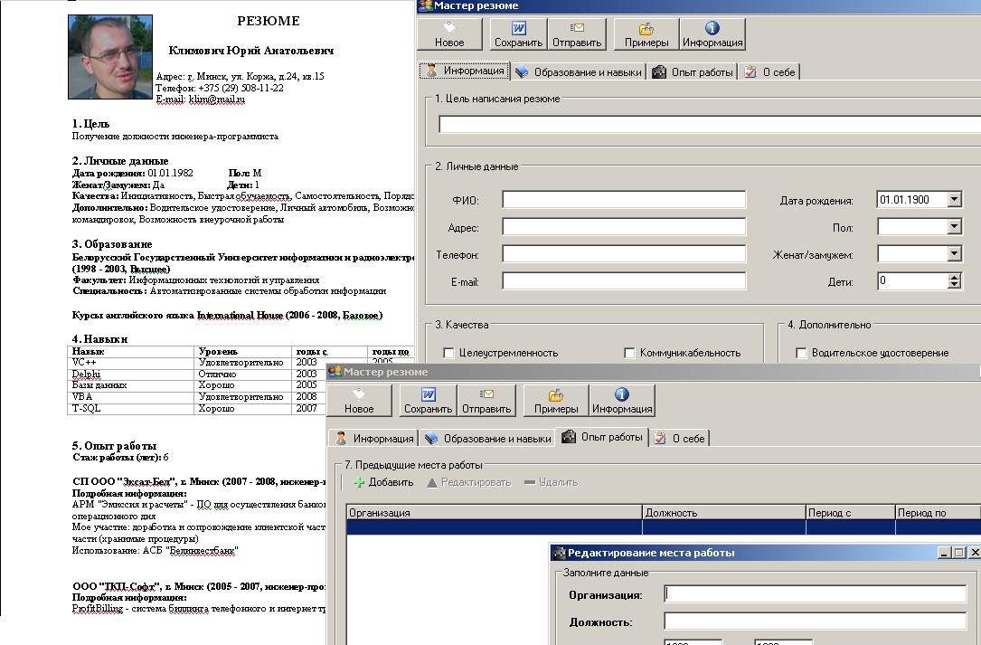This screenshot has width=981, height=645.
Task: Click Примеры button in lower window toolbar
Action: click(555, 401)
